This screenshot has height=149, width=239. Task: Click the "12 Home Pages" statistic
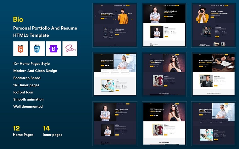23,131
